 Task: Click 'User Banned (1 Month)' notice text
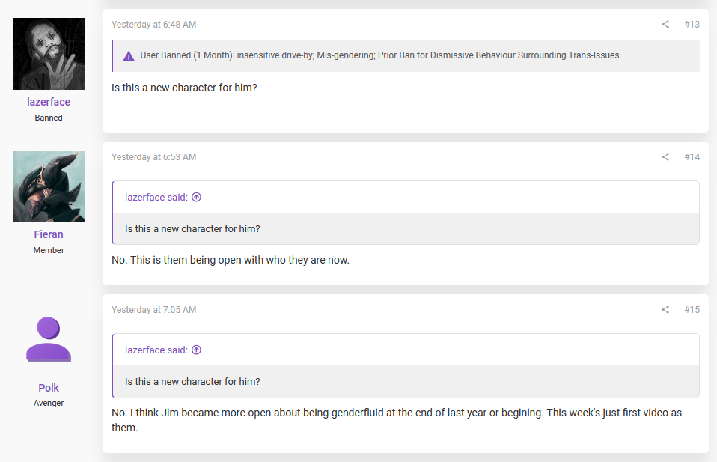[x=379, y=55]
